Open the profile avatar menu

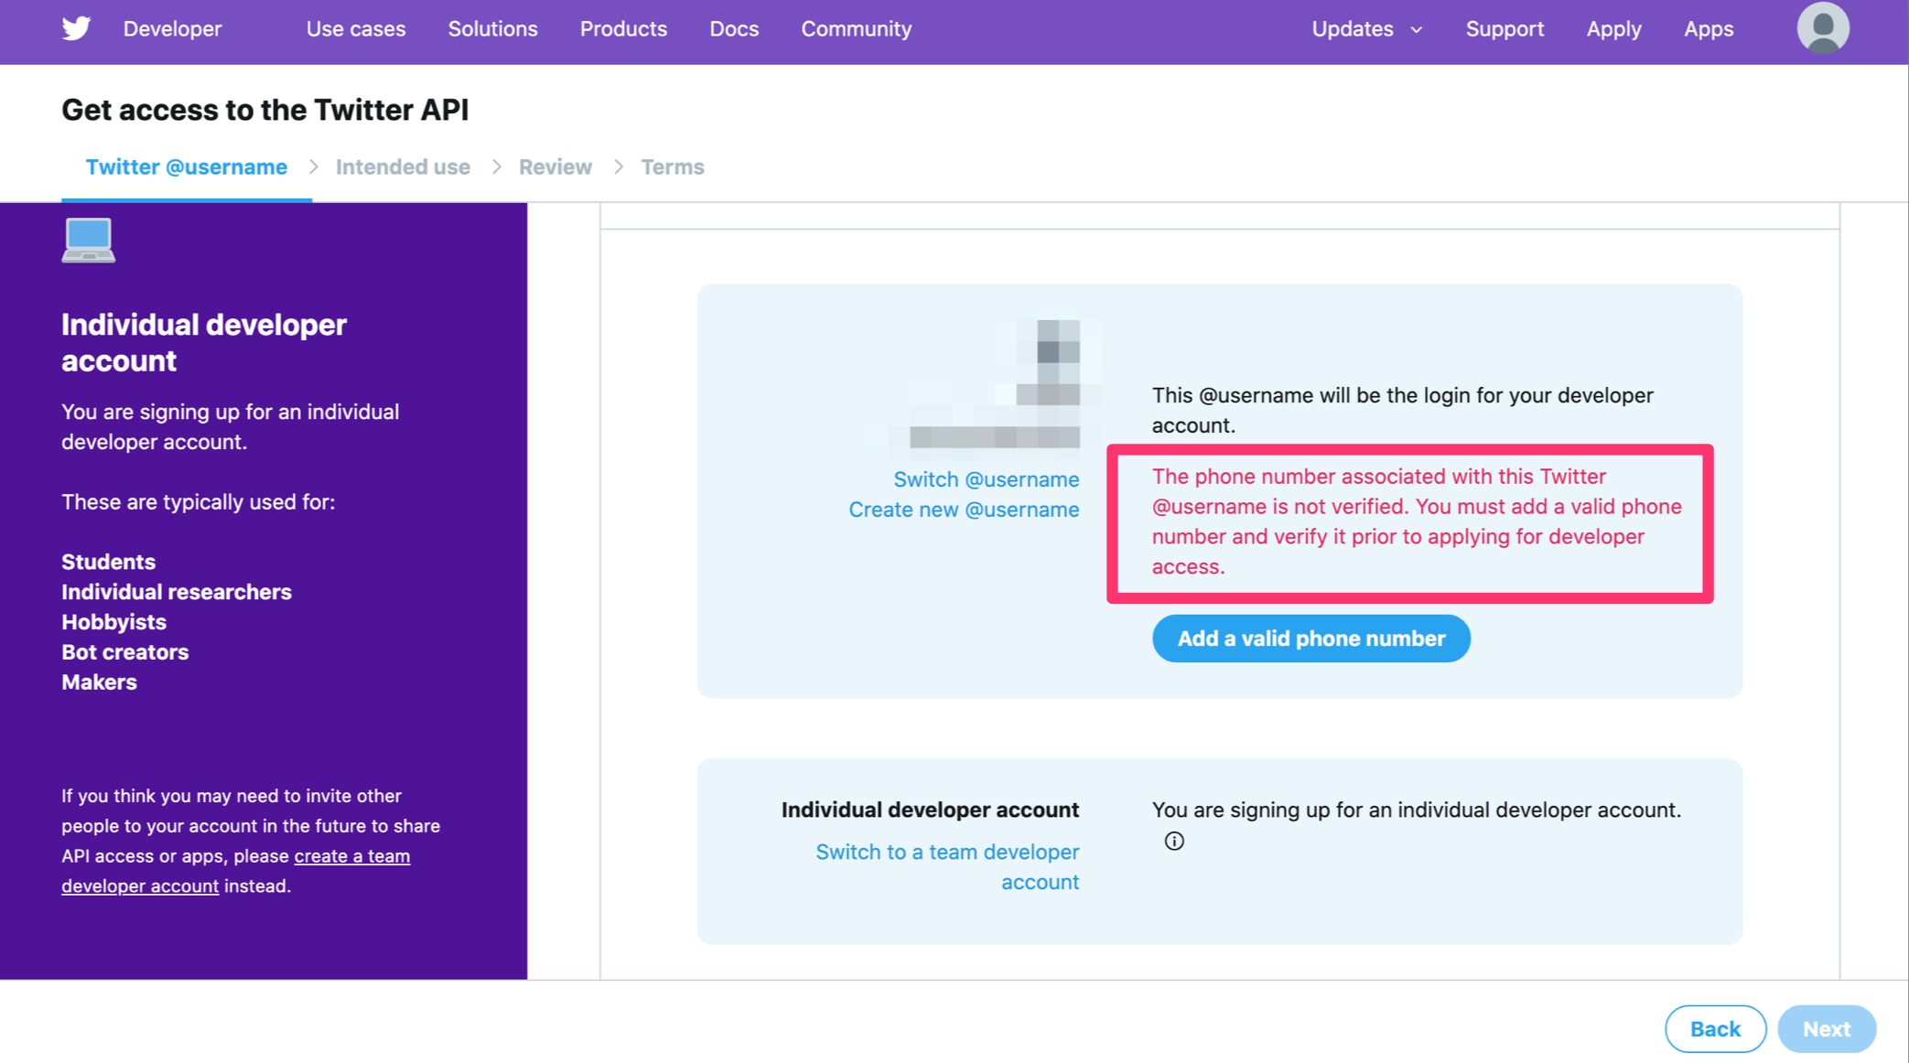tap(1822, 28)
